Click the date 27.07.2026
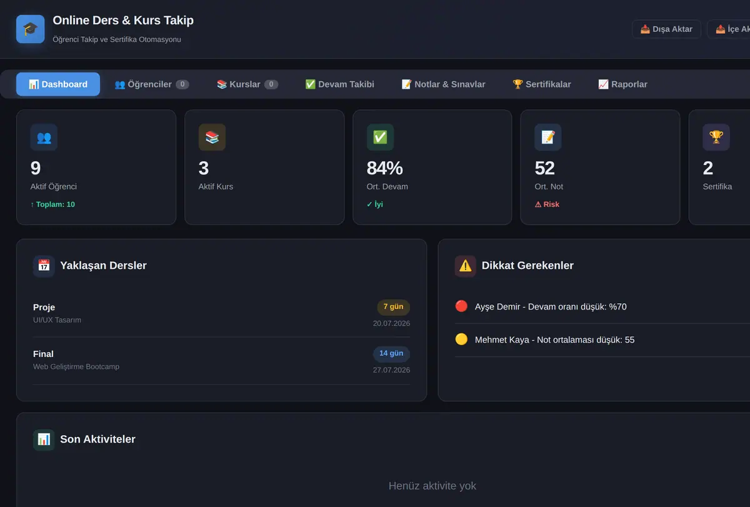The image size is (750, 507). [391, 370]
